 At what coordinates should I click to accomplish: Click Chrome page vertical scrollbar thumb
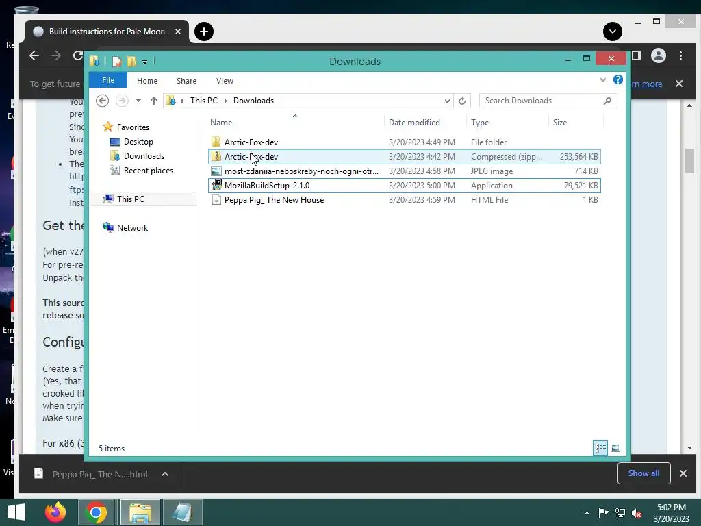(x=689, y=161)
